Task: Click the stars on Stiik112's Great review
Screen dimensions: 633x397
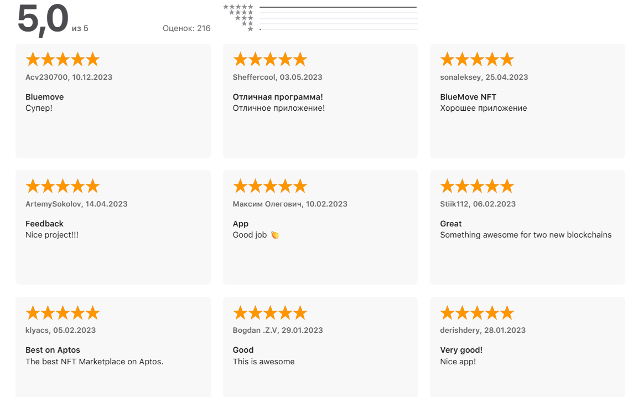Action: pos(477,186)
